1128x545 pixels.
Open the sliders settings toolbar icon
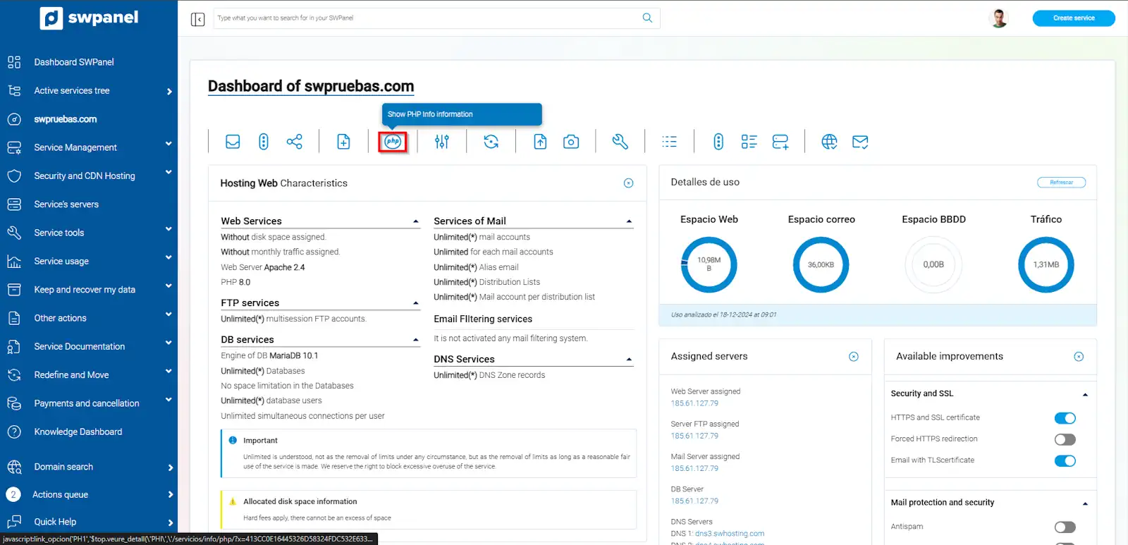[x=442, y=142]
